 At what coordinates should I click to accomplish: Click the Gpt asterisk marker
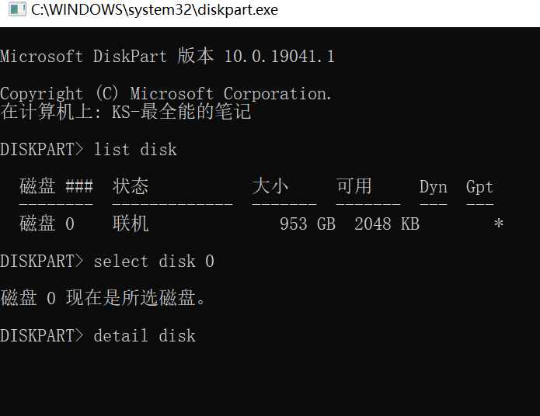click(498, 224)
